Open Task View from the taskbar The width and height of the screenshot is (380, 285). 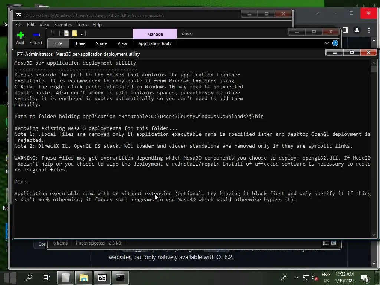point(46,277)
